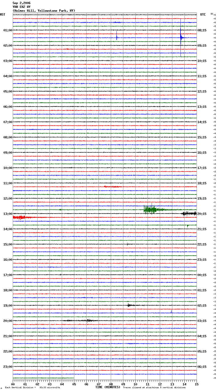Click the '15' minute tick label
The image size is (217, 391).
[x=197, y=384]
